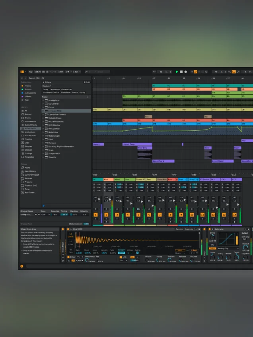Expand the Arpeggiator device folder
The image size is (253, 337).
[43, 100]
